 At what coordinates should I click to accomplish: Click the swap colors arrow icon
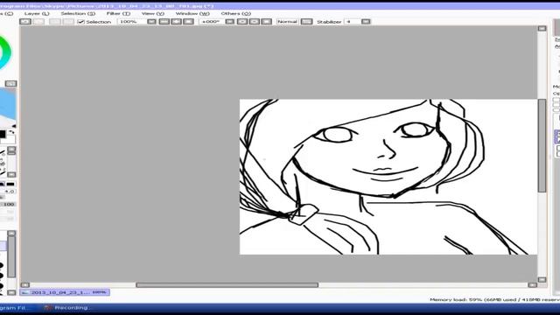(11, 132)
